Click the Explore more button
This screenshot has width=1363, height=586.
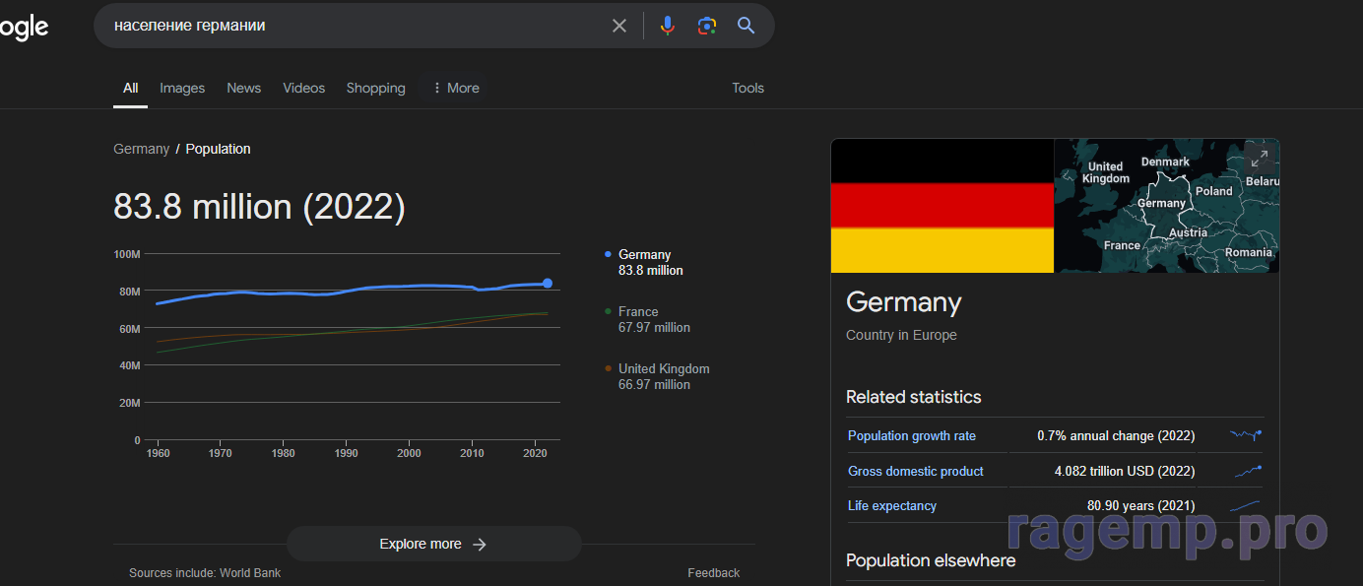pos(433,544)
